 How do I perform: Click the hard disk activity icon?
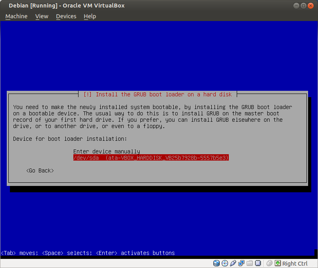pyautogui.click(x=216, y=263)
